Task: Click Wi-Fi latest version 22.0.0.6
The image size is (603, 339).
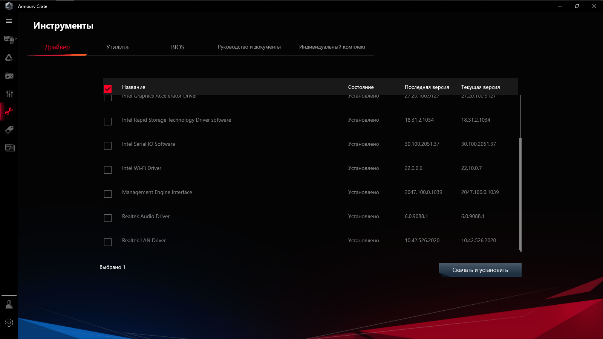Action: coord(413,168)
